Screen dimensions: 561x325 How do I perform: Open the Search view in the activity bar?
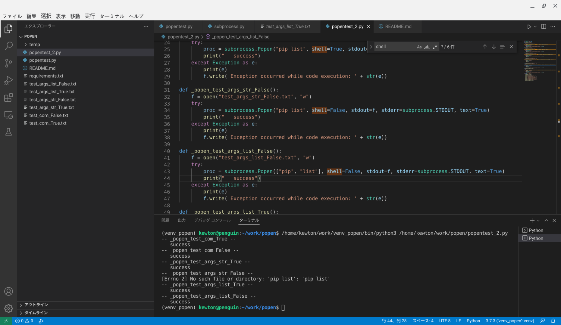[x=8, y=46]
